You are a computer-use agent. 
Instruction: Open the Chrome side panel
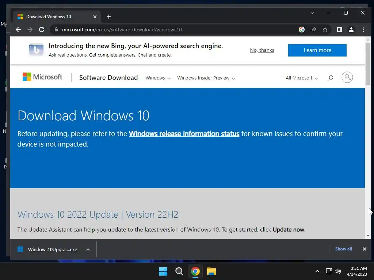(x=340, y=30)
